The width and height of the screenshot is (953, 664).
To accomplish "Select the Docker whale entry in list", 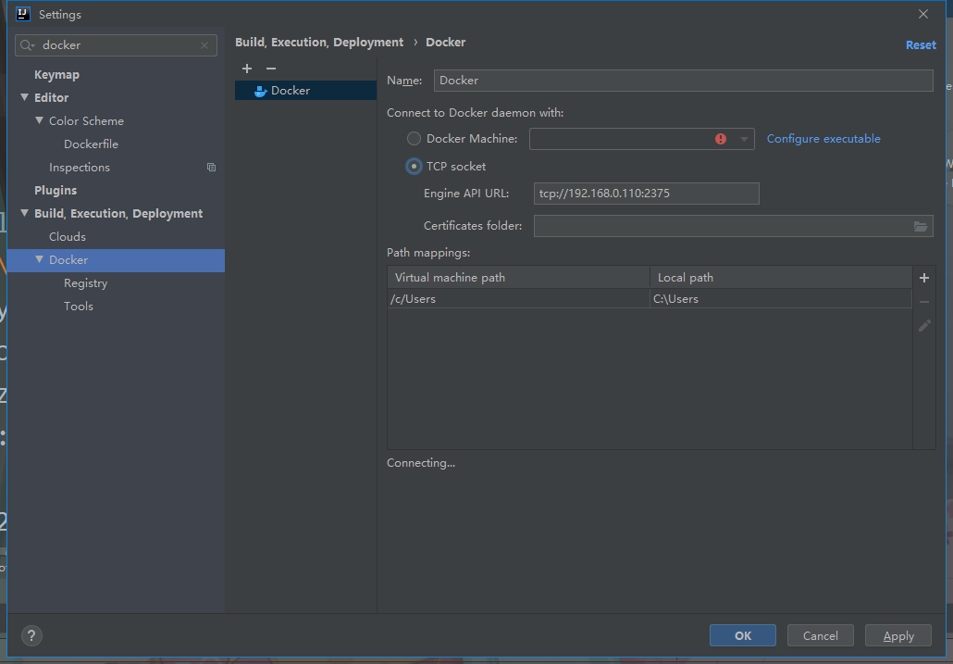I will 305,91.
